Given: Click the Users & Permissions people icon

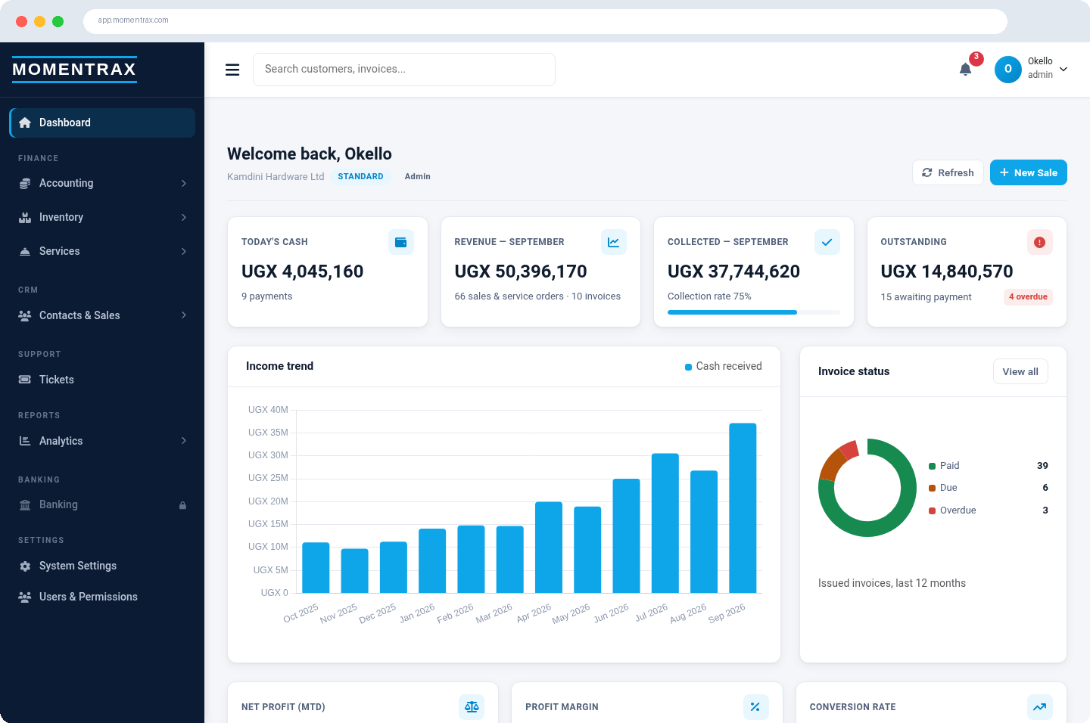Looking at the screenshot, I should click(25, 597).
